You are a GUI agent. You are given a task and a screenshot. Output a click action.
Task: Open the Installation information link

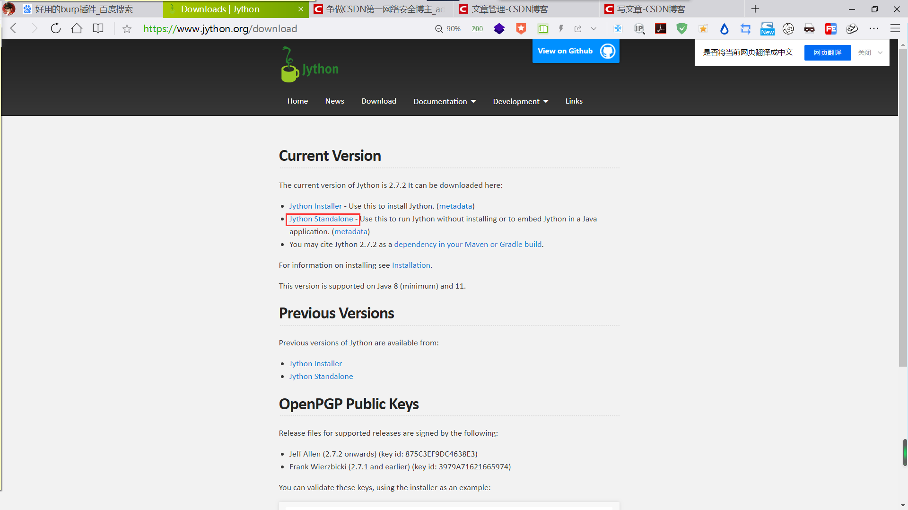(411, 265)
